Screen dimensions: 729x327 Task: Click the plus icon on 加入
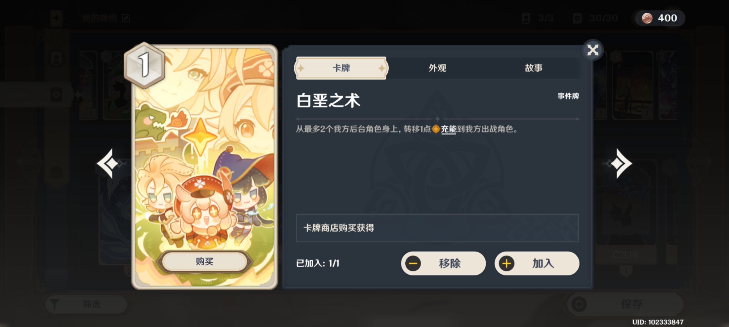(x=507, y=263)
